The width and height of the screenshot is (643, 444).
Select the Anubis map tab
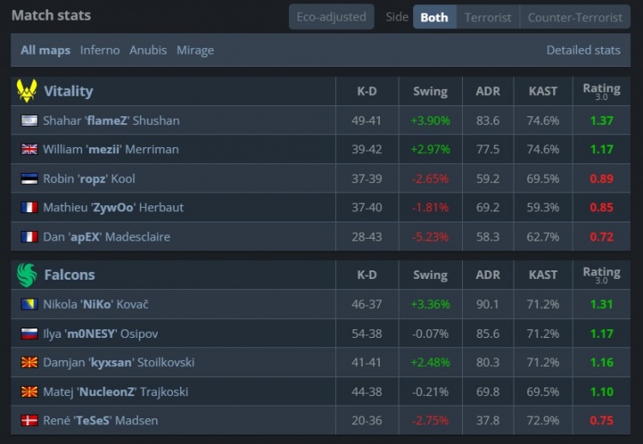(147, 50)
